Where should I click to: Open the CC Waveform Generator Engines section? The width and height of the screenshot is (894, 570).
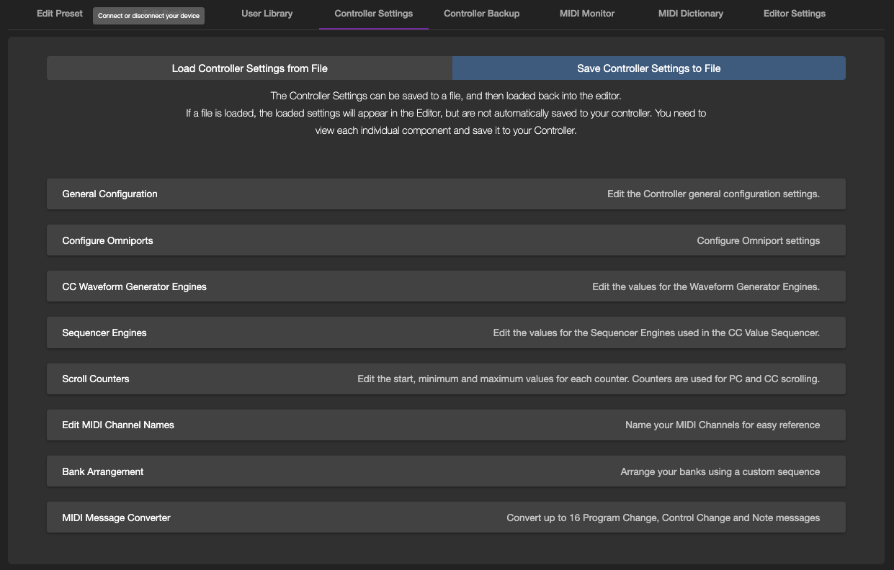click(134, 286)
